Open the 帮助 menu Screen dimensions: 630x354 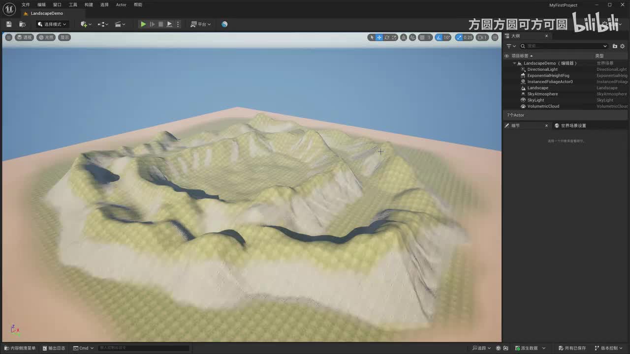[x=138, y=5]
